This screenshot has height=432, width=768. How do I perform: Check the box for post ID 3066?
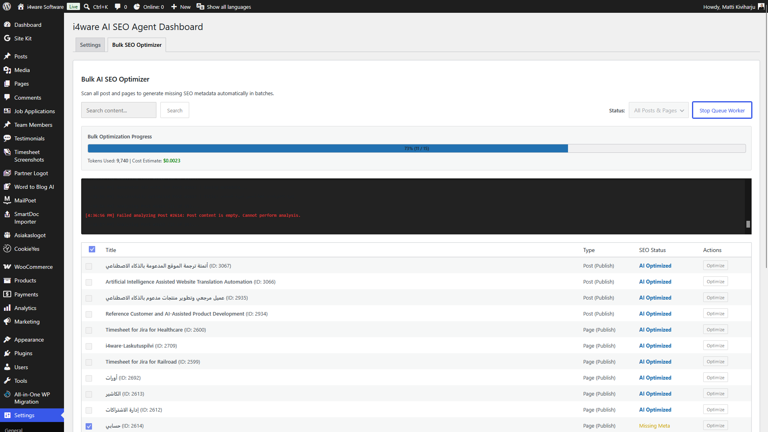tap(89, 282)
